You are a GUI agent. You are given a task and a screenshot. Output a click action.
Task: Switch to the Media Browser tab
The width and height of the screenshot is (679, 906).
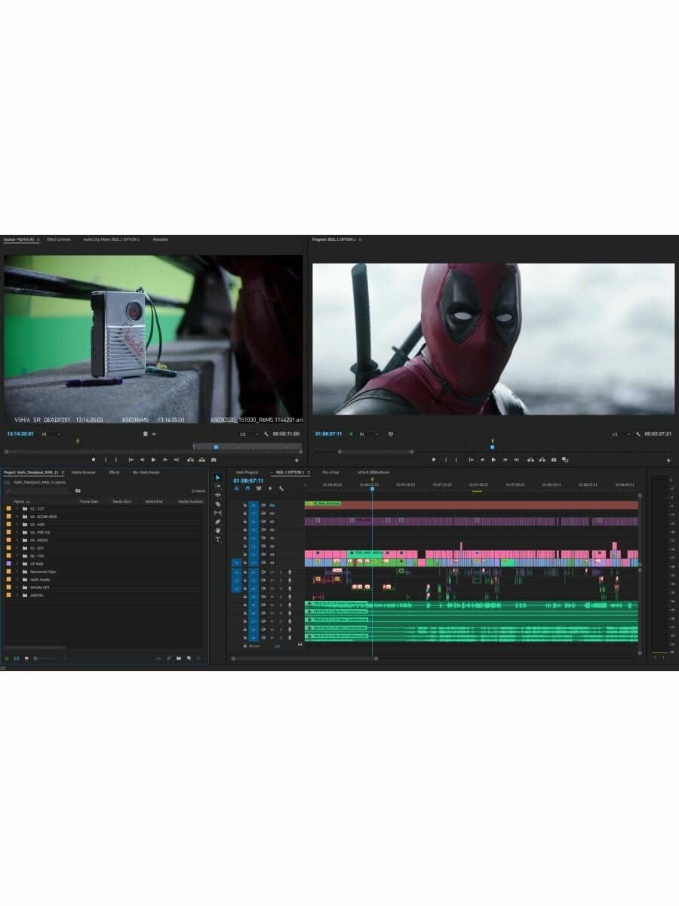(84, 473)
